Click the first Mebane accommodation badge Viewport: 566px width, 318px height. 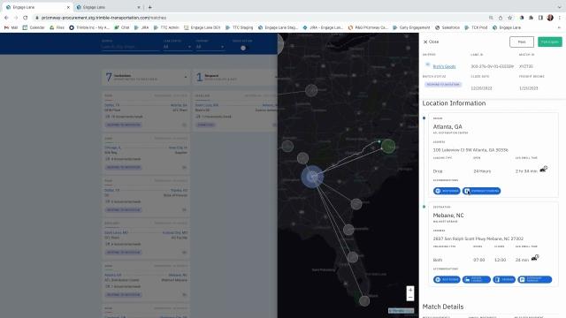point(447,279)
